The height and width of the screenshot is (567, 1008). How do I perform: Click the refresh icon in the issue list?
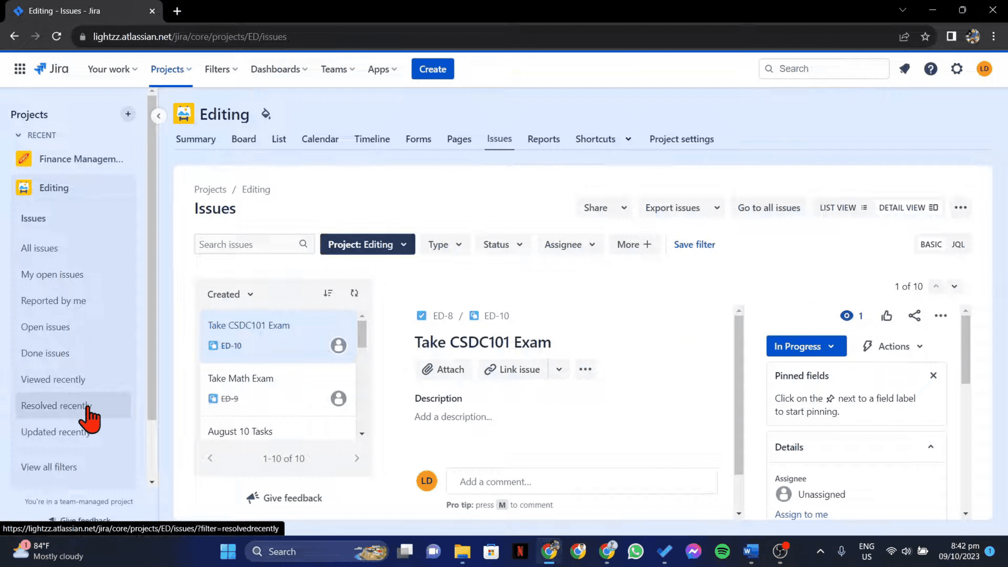[x=354, y=293]
